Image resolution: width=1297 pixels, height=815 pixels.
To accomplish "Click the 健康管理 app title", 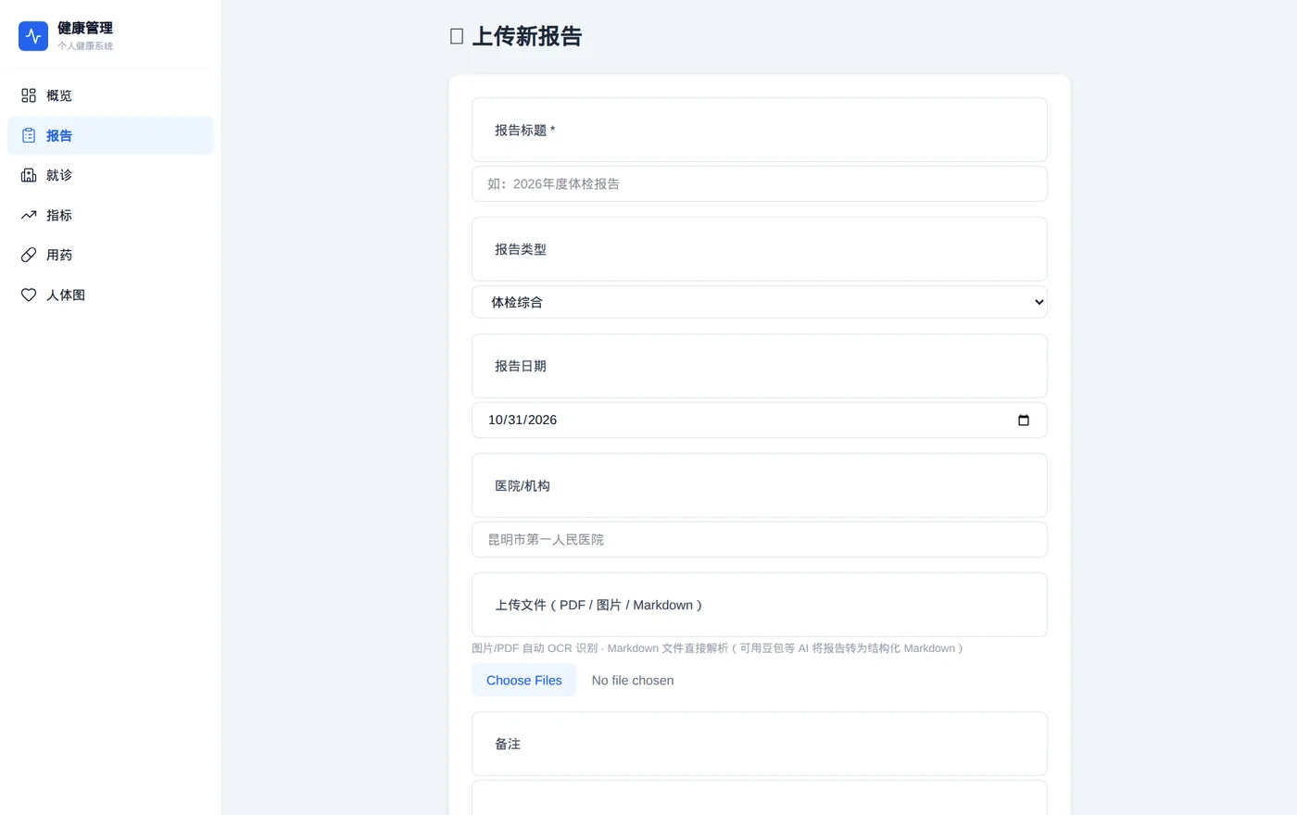I will [85, 28].
